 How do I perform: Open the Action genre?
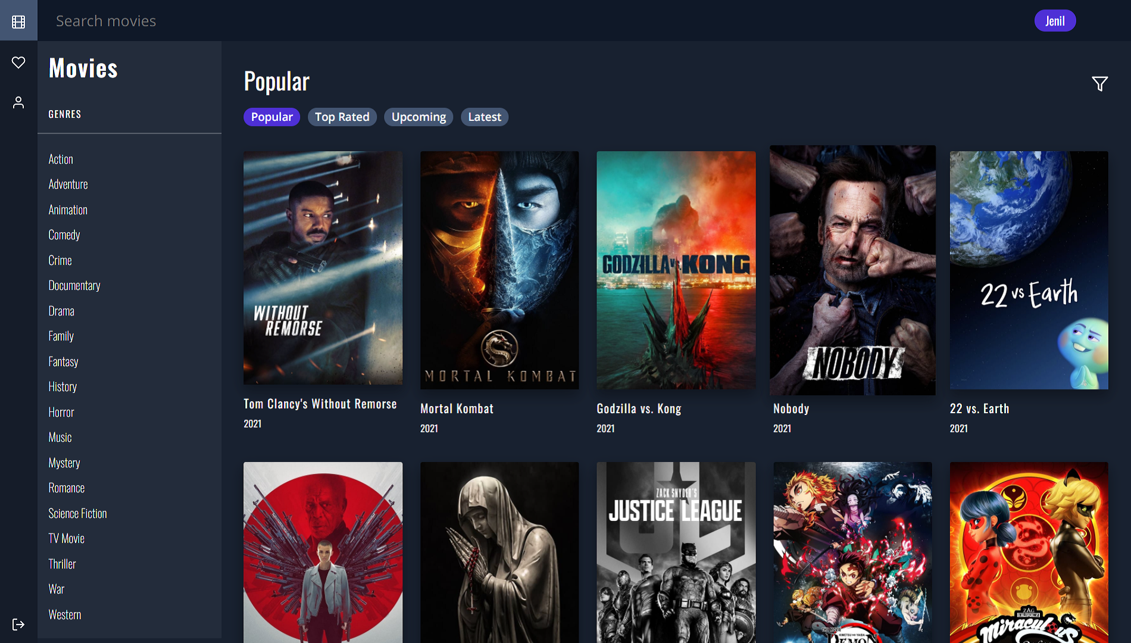pyautogui.click(x=61, y=159)
